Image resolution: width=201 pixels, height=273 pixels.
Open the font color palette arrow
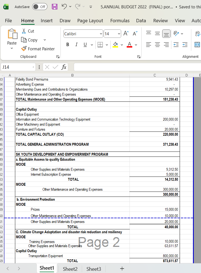(136, 45)
